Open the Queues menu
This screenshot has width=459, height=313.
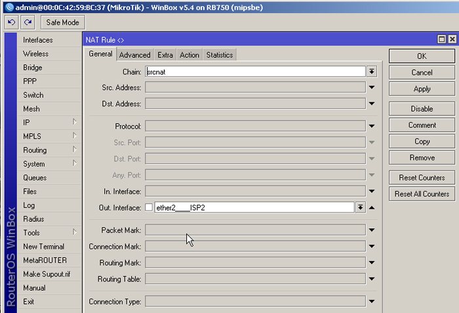pos(49,178)
